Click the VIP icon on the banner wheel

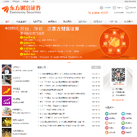click(110, 50)
